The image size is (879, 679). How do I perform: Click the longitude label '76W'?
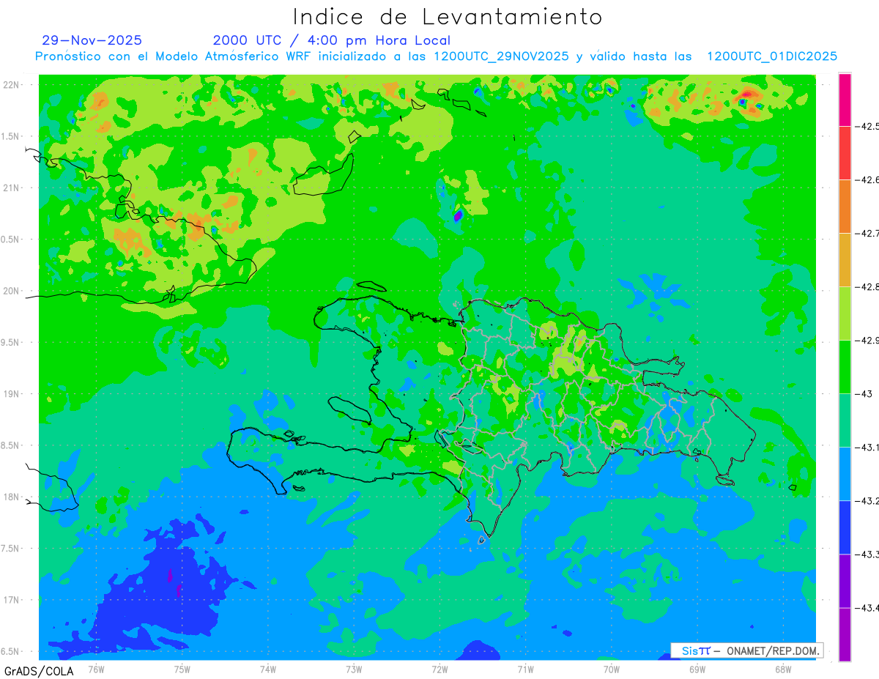pyautogui.click(x=96, y=669)
